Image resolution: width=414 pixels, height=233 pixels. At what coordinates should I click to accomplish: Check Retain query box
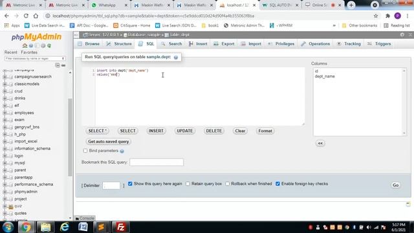(188, 184)
